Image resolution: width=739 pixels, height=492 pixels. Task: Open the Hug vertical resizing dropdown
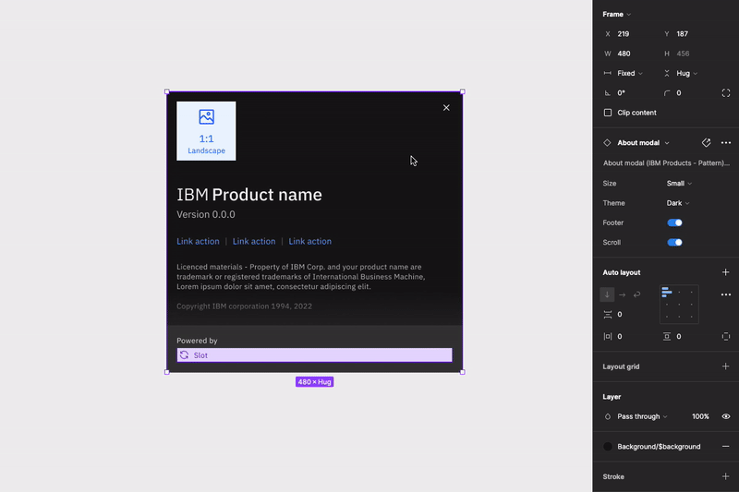[687, 74]
